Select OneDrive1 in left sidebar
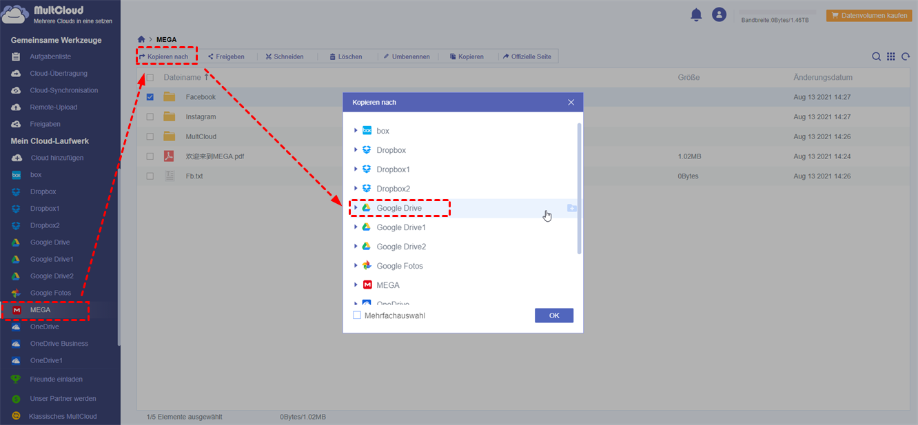The image size is (918, 425). tap(46, 360)
